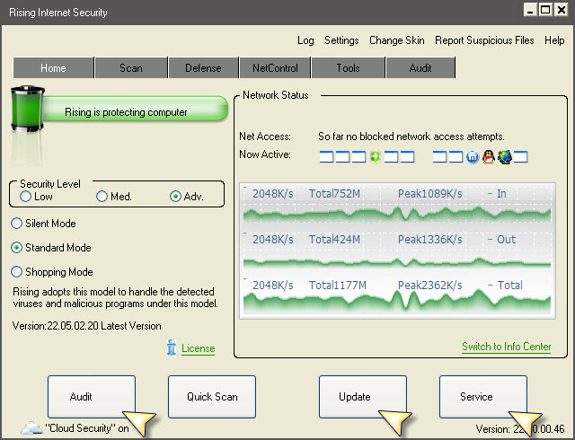The height and width of the screenshot is (440, 575).
Task: Click the Total traffic graph
Action: tap(397, 303)
